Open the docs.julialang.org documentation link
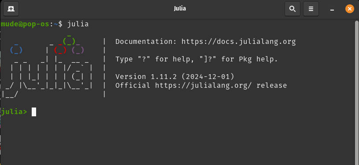The width and height of the screenshot is (359, 165). point(239,42)
